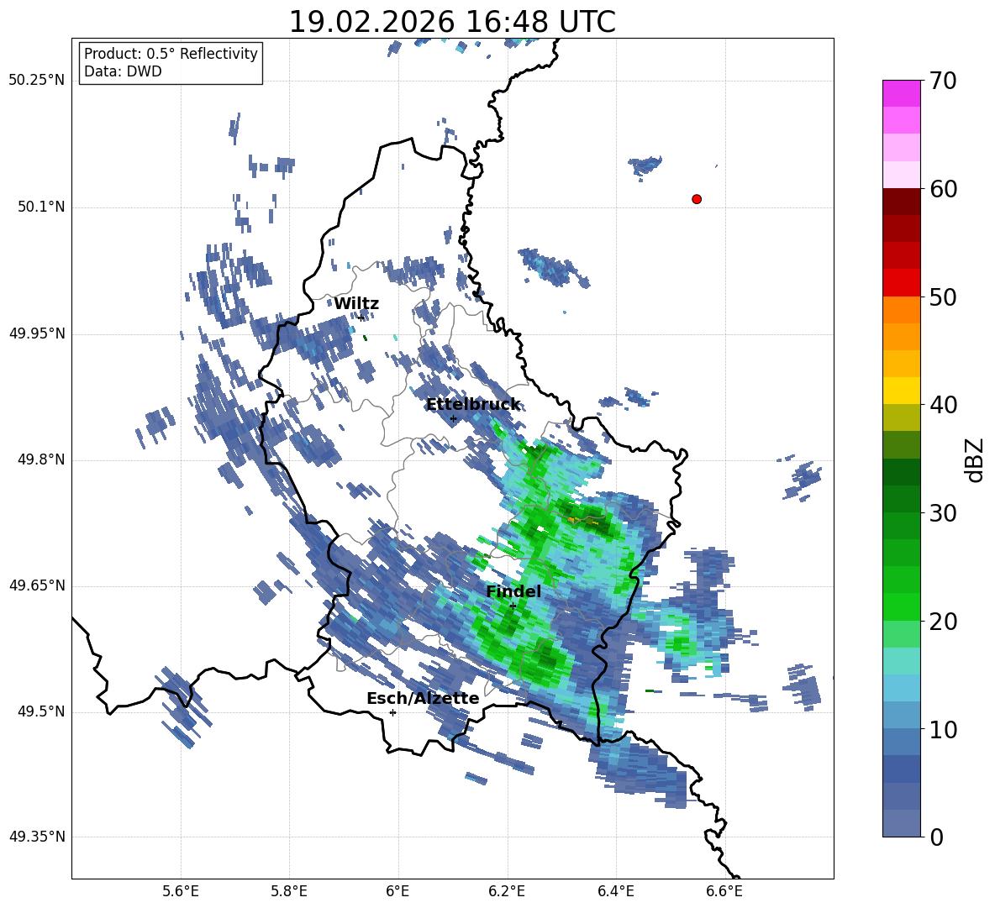Click the bright green colorbar segment at 20
Screen dimensions: 995x908
tap(901, 606)
